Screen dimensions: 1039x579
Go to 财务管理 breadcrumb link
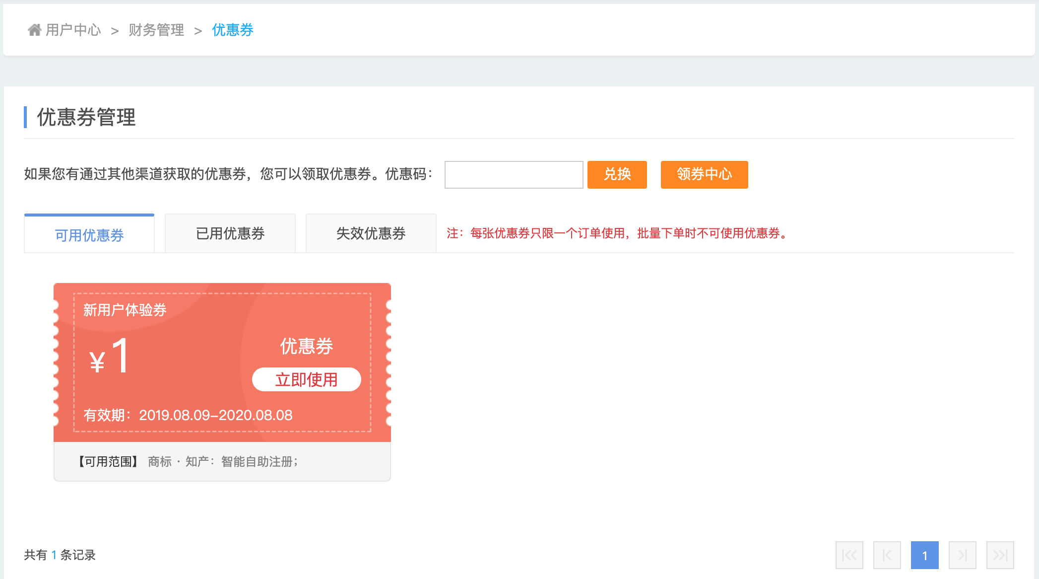point(156,30)
